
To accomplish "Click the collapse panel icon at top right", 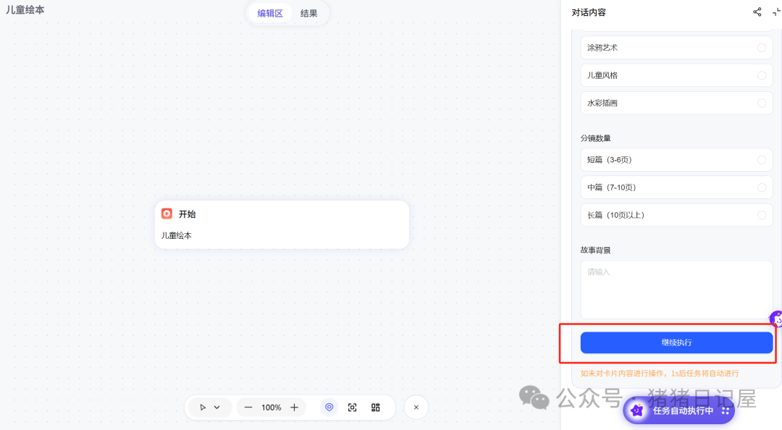I will [x=777, y=12].
